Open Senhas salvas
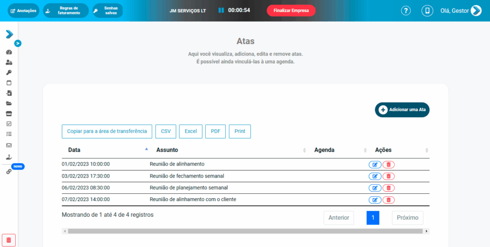This screenshot has height=247, width=490. [108, 11]
